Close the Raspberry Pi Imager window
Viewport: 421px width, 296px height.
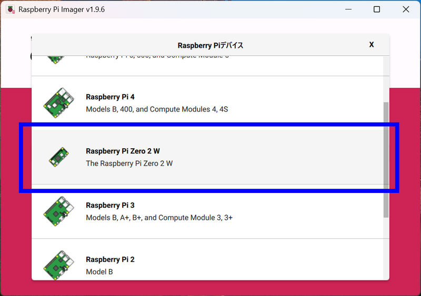[406, 9]
